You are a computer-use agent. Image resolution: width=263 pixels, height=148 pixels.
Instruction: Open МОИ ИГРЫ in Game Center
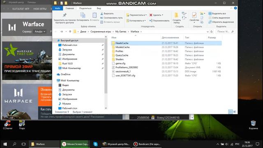40,9
